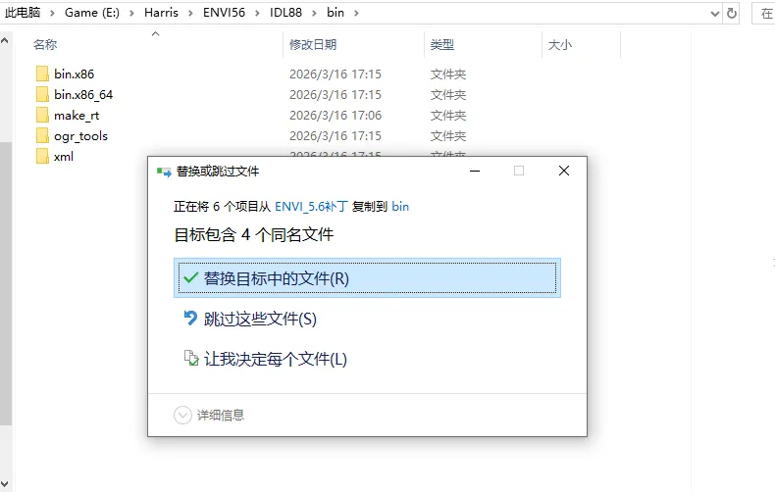Close the 替换或跳过文件 dialog

coord(564,171)
